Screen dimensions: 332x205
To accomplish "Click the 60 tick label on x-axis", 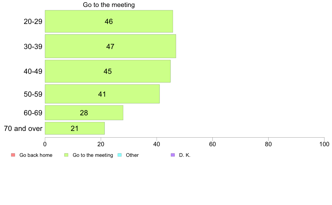I will [x=212, y=144].
